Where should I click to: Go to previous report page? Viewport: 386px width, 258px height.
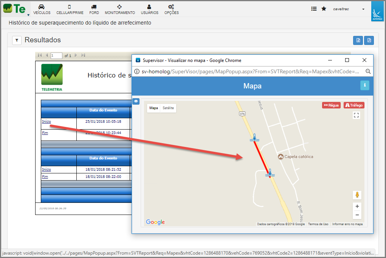coord(47,55)
